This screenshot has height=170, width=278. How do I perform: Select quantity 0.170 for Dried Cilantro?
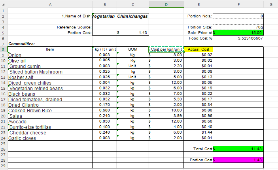105,105
